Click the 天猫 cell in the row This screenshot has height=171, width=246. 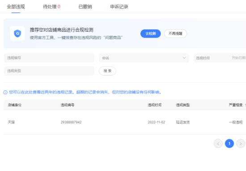pos(11,122)
